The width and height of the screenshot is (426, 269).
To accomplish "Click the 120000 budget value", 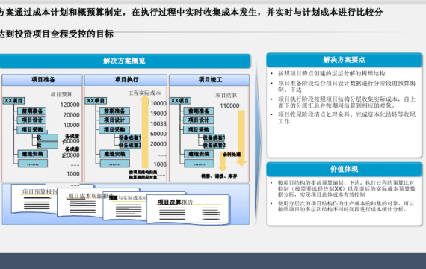I will click(70, 105).
